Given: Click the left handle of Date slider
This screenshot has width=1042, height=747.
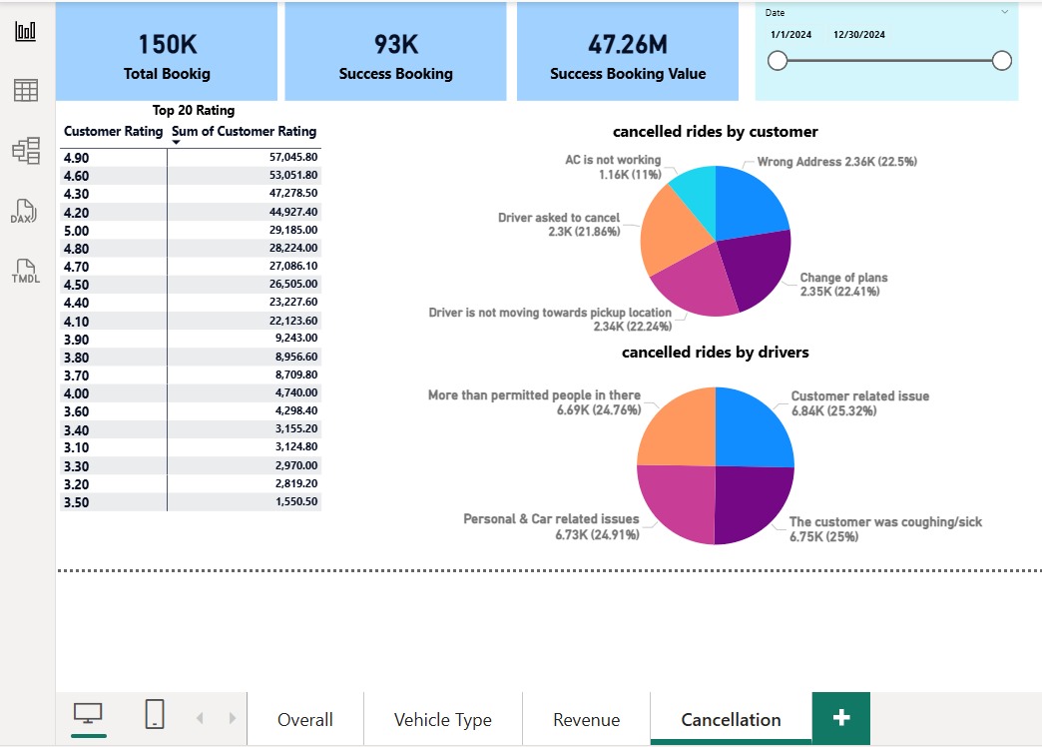Looking at the screenshot, I should click(x=778, y=61).
